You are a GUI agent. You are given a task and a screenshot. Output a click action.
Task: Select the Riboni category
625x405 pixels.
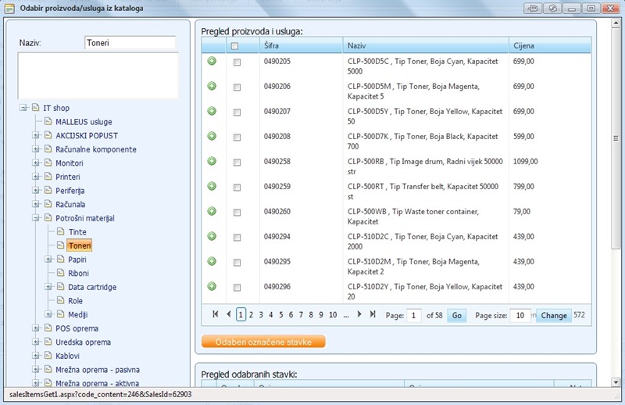(78, 273)
